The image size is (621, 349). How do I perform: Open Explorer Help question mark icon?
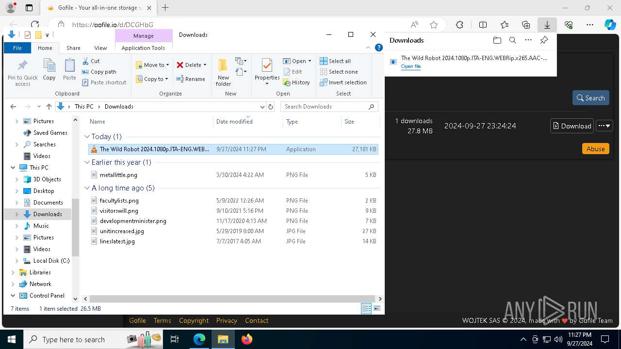point(379,48)
